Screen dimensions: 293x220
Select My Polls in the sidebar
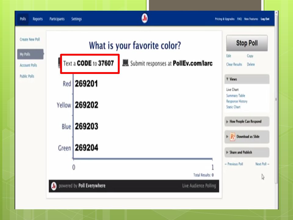[30, 54]
